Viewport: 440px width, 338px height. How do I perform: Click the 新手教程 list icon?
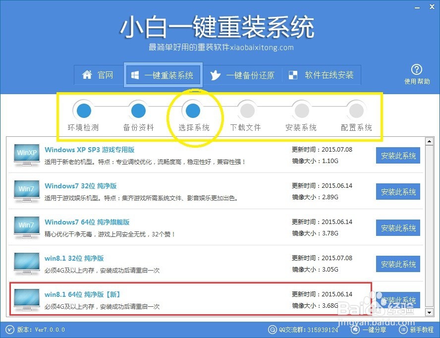(403, 330)
